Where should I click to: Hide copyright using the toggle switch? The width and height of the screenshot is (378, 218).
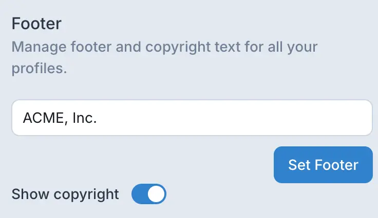click(149, 194)
